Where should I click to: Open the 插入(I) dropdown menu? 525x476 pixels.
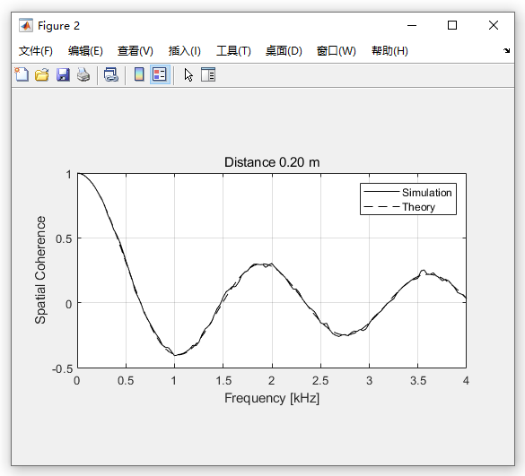[x=185, y=51]
